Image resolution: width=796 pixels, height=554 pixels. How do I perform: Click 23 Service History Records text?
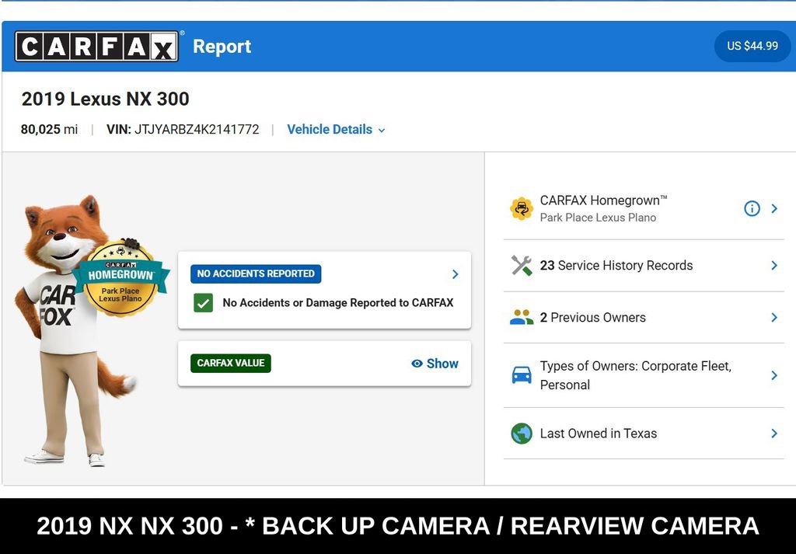pos(616,265)
